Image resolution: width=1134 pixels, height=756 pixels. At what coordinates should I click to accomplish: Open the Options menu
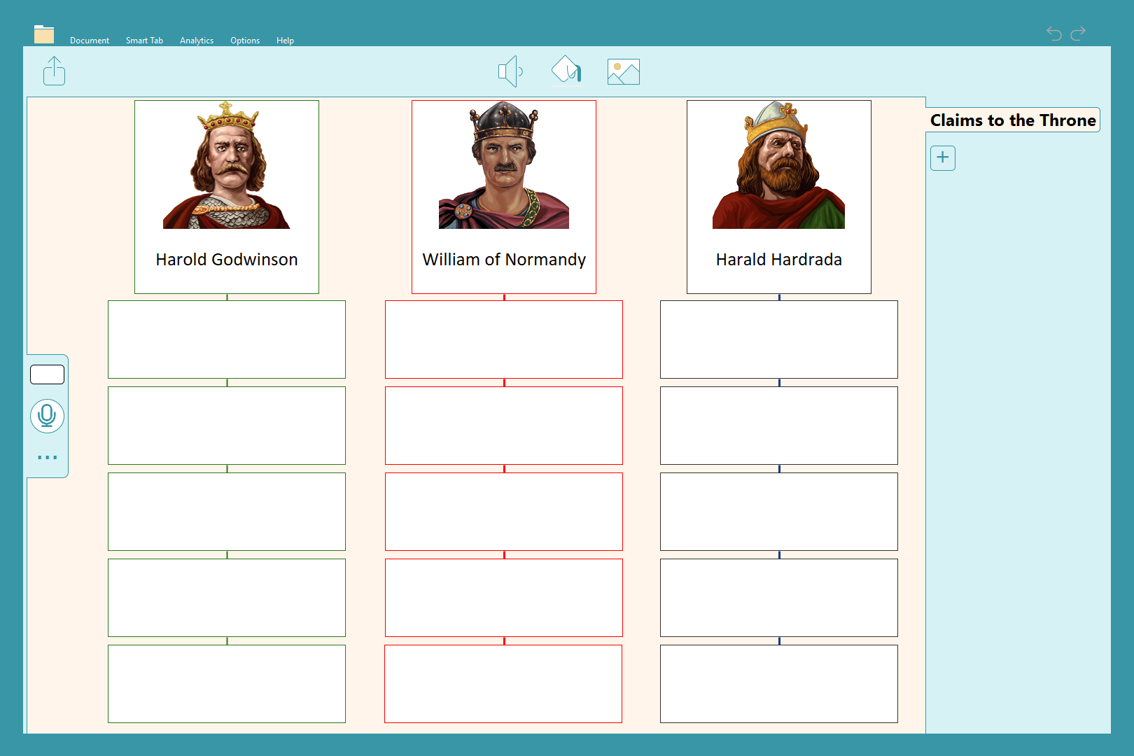(245, 41)
